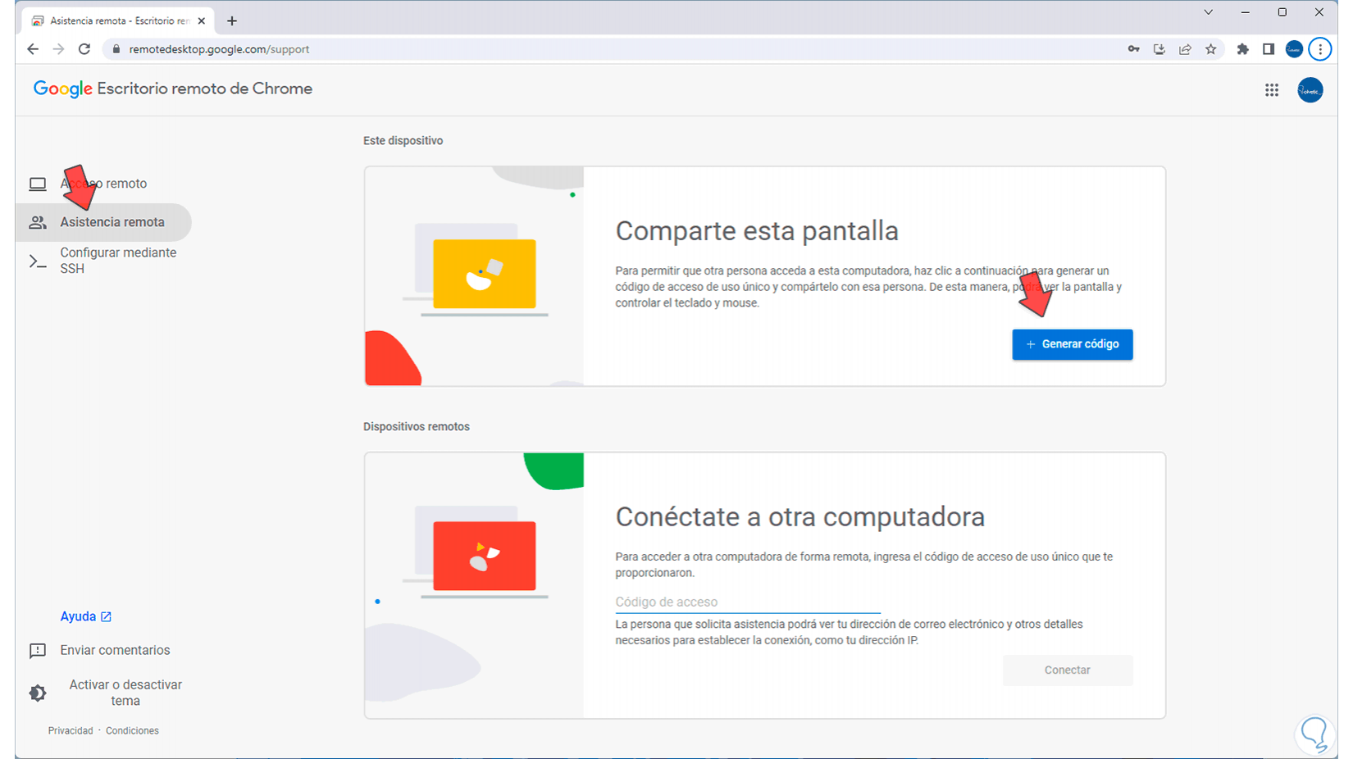This screenshot has width=1353, height=759.
Task: Share this page via the share icon
Action: (1185, 49)
